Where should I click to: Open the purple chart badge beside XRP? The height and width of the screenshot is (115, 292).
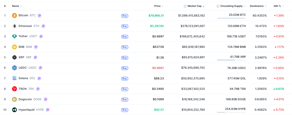coord(35,57)
